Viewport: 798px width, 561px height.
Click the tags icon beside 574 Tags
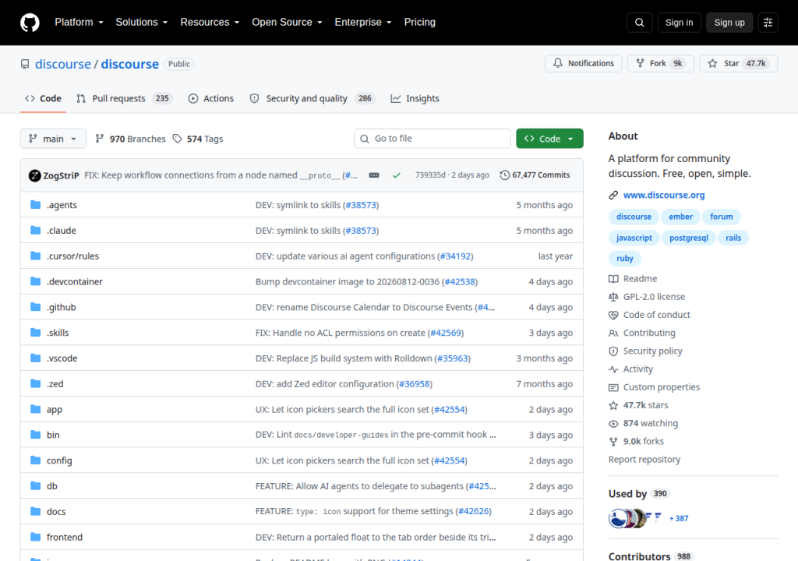click(177, 139)
